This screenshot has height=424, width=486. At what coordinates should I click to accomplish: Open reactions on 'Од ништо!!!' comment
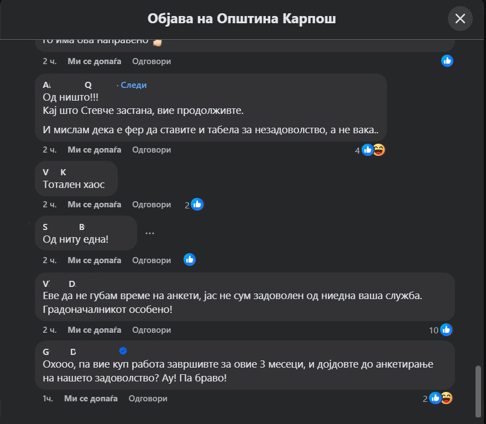pos(373,150)
